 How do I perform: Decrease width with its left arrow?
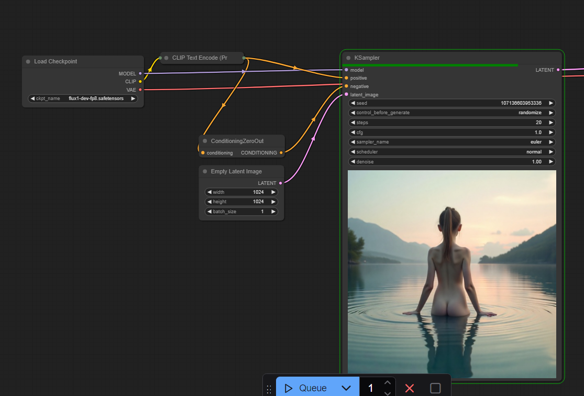click(210, 192)
